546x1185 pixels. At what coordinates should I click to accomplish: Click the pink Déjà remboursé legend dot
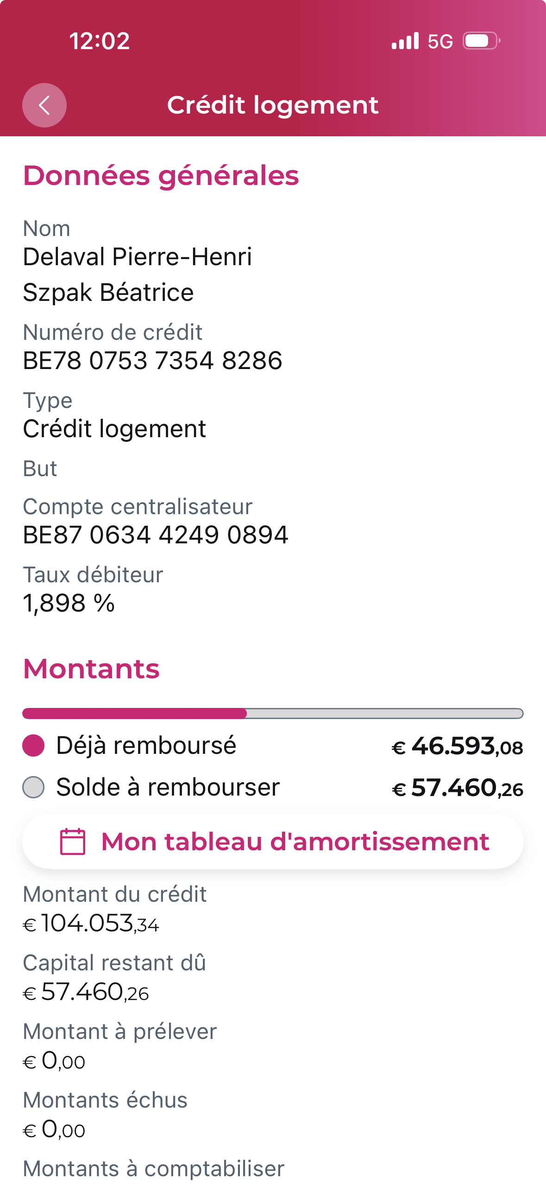coord(33,745)
